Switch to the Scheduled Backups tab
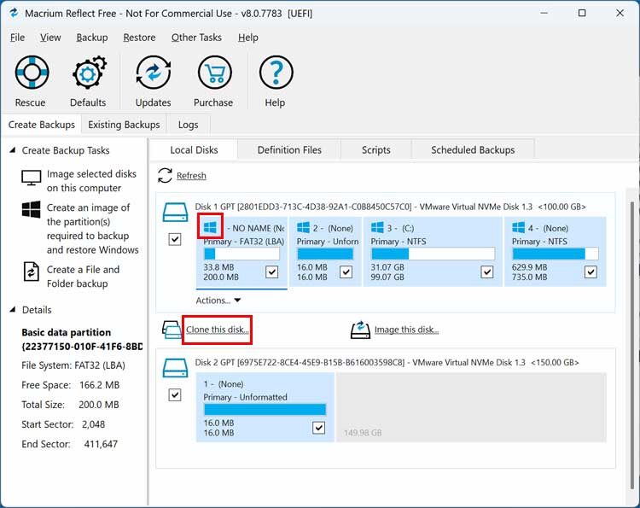The width and height of the screenshot is (640, 508). tap(473, 150)
